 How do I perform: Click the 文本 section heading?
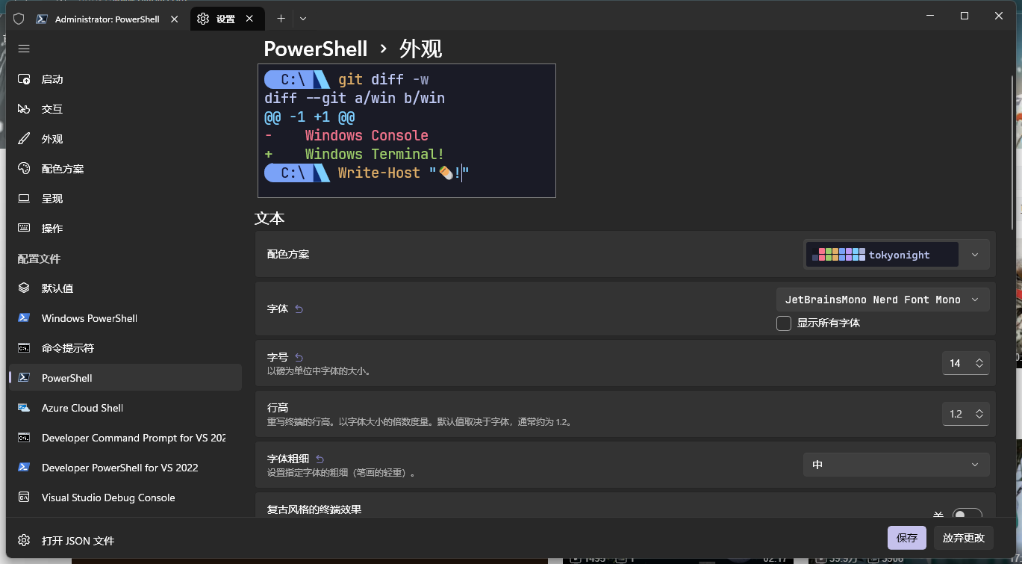(269, 218)
